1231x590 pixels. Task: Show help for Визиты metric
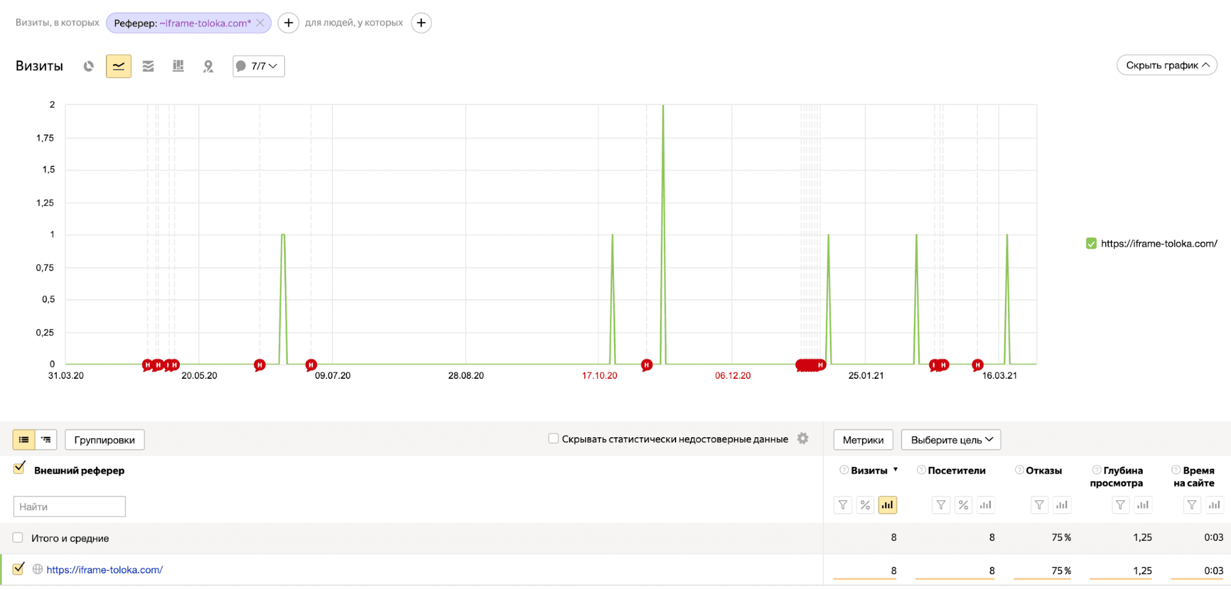844,470
